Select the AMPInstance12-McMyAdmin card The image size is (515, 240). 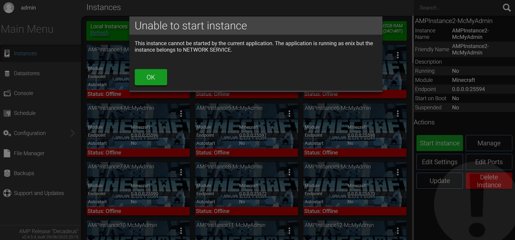point(355,230)
